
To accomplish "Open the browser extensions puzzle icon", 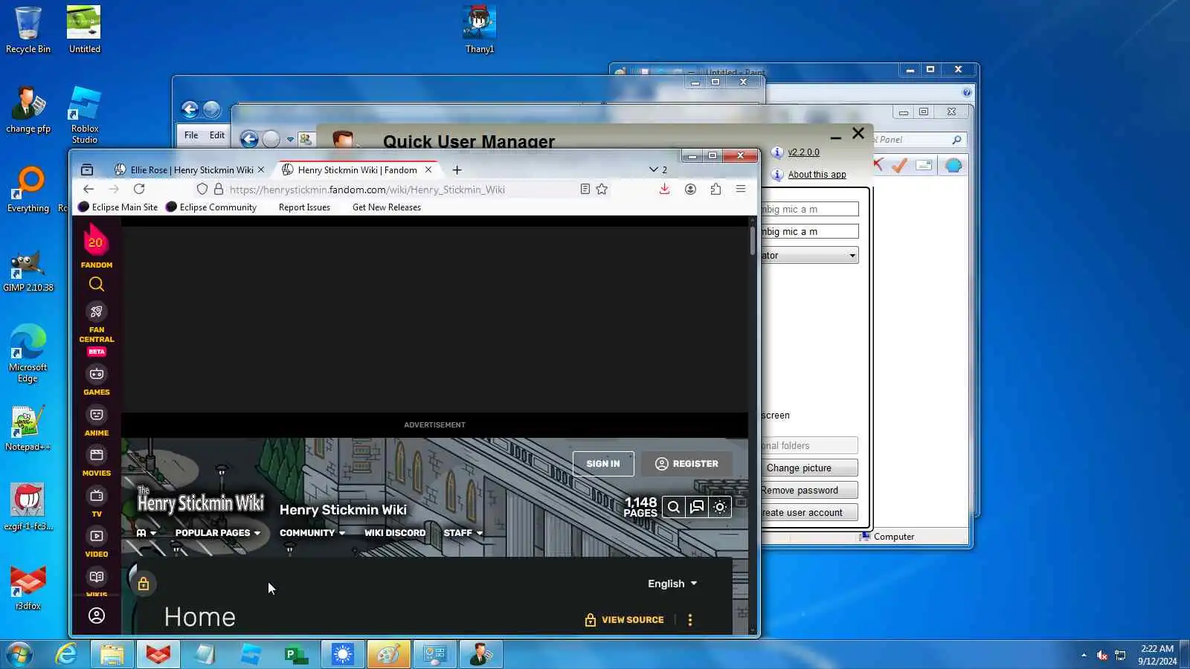I will point(715,190).
